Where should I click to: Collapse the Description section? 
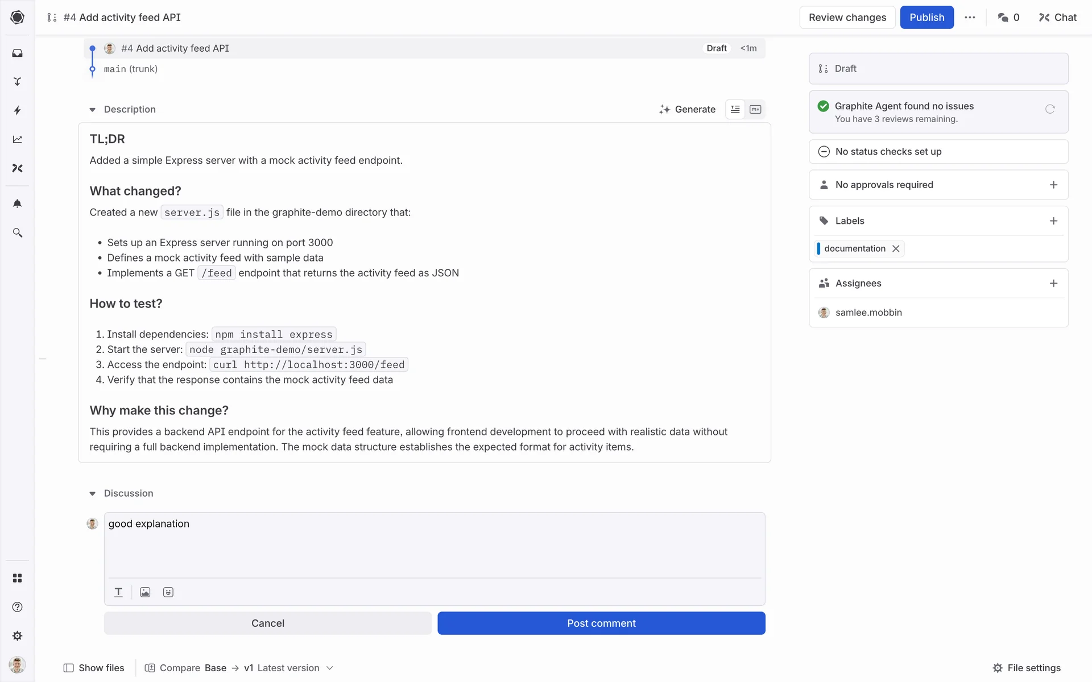pyautogui.click(x=93, y=110)
